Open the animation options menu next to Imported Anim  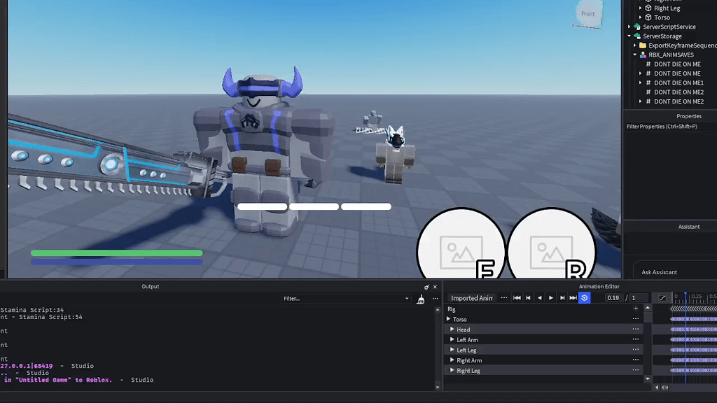504,298
